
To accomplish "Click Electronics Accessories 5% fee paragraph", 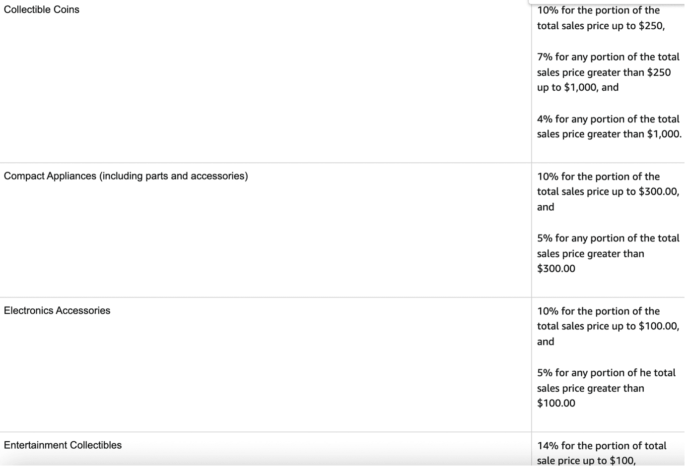I will (606, 388).
